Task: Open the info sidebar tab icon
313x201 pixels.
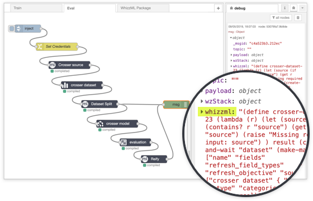Action: click(284, 8)
